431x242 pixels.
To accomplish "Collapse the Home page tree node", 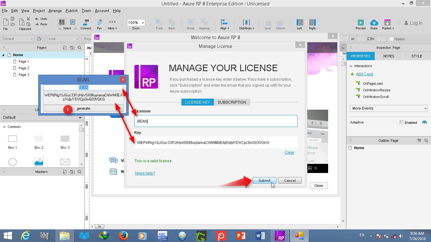I will coord(3,55).
